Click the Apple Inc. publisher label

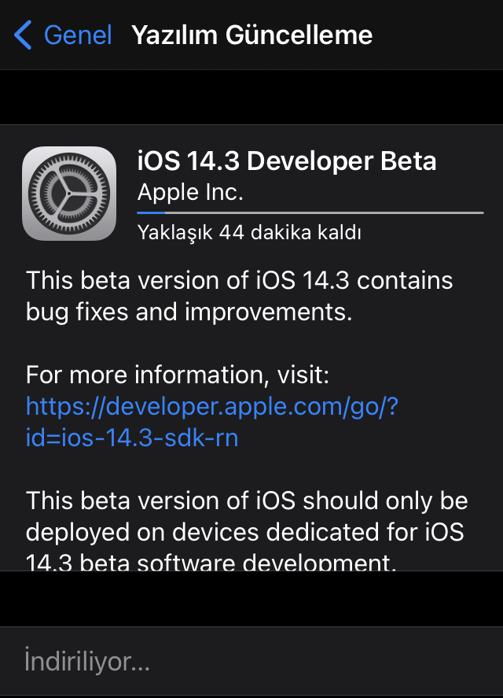[x=190, y=192]
